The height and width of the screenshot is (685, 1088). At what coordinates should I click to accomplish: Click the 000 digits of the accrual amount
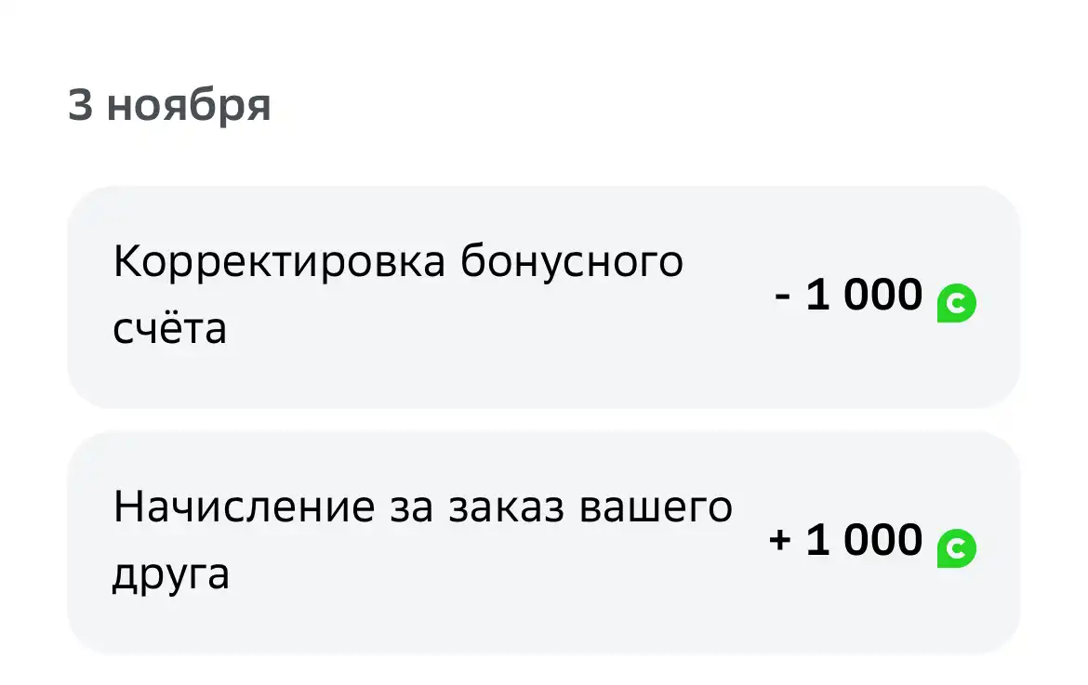(883, 539)
